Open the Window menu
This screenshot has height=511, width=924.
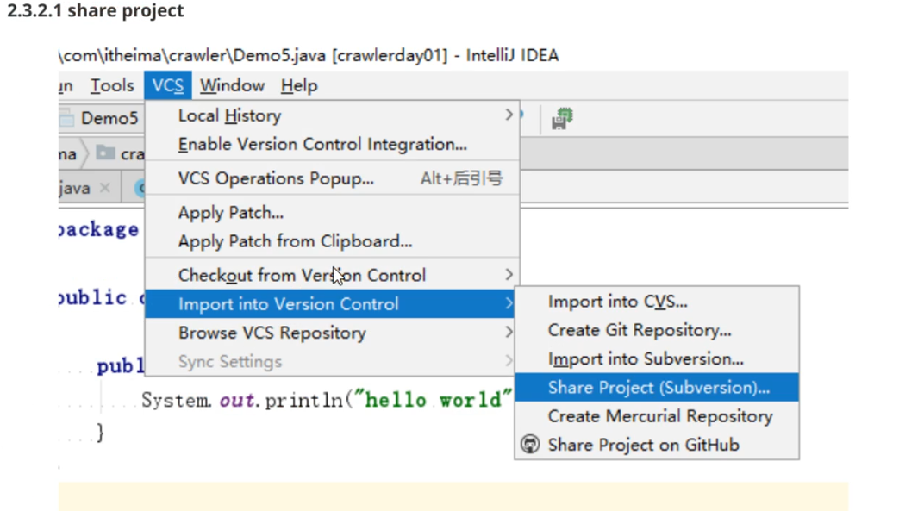(232, 85)
